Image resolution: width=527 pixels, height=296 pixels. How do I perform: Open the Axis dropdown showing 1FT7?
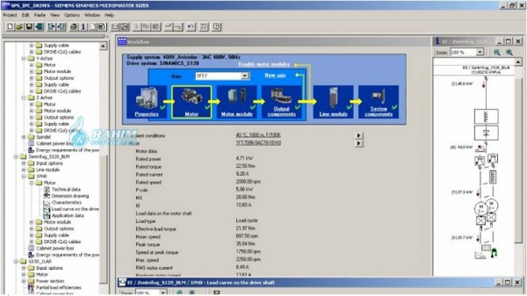244,76
